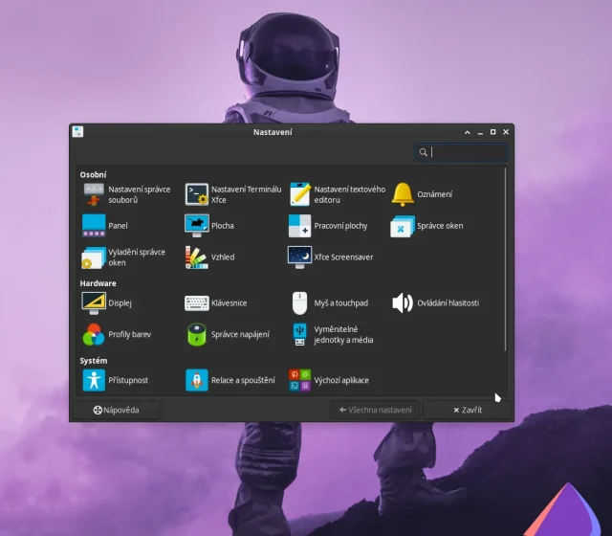Open Nastavení textového editoru
This screenshot has height=536, width=612.
pyautogui.click(x=300, y=194)
